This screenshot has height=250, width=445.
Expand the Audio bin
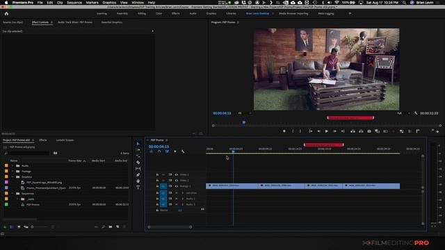(x=13, y=165)
